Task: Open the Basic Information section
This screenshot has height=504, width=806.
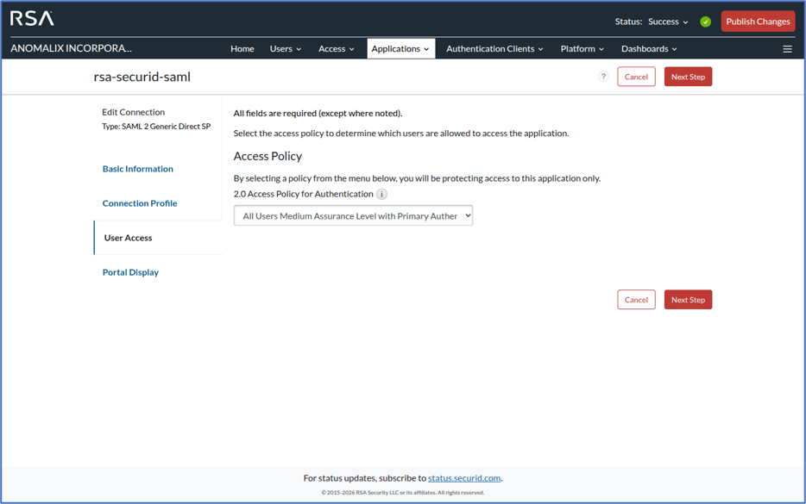Action: click(x=138, y=169)
